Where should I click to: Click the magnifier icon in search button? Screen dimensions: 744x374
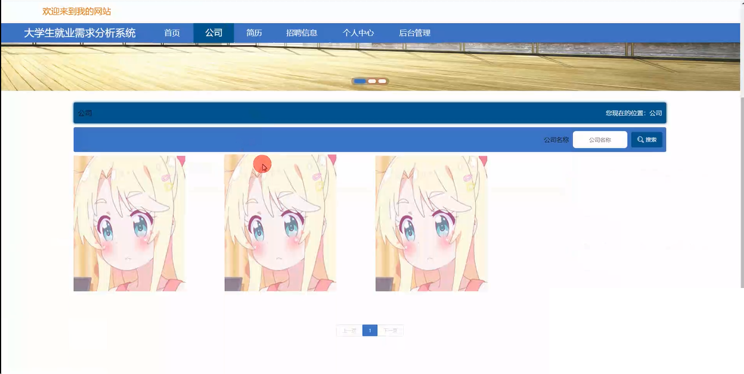pyautogui.click(x=641, y=140)
